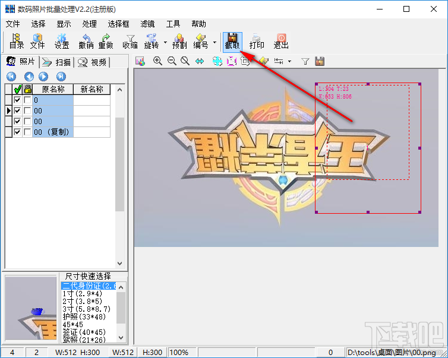Click the save floppy icon in preview toolbar
448x358 pixels.
pos(320,61)
